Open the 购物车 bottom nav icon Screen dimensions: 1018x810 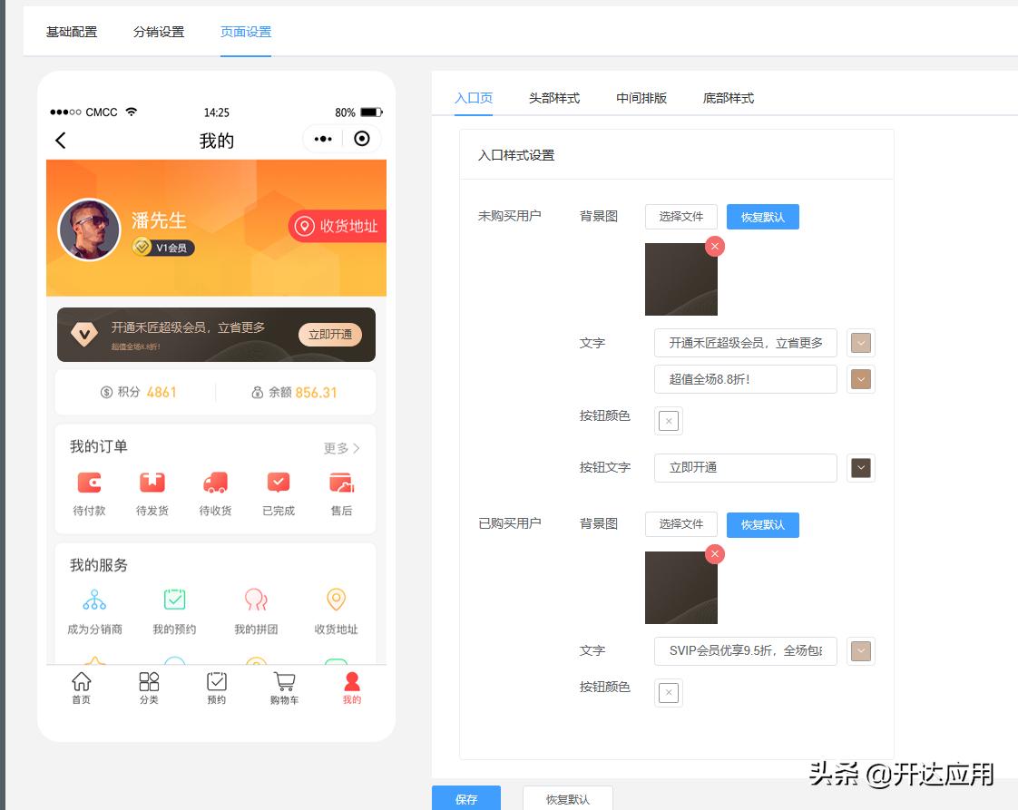283,682
